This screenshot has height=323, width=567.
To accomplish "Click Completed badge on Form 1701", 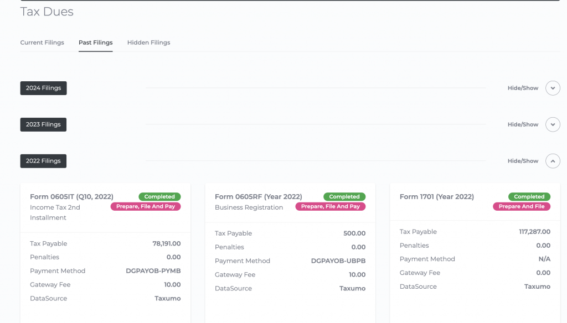I will pyautogui.click(x=529, y=197).
